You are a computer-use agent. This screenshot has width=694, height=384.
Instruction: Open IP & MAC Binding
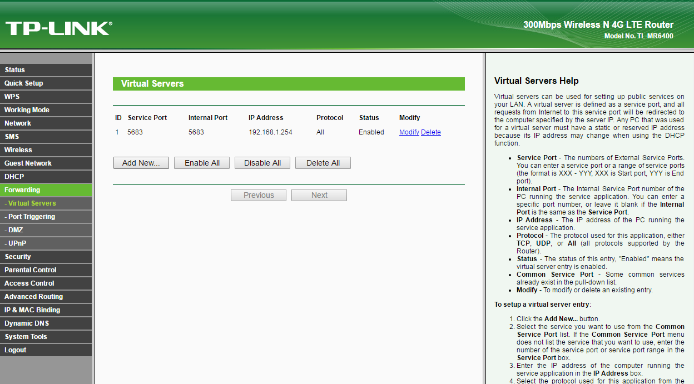point(46,310)
